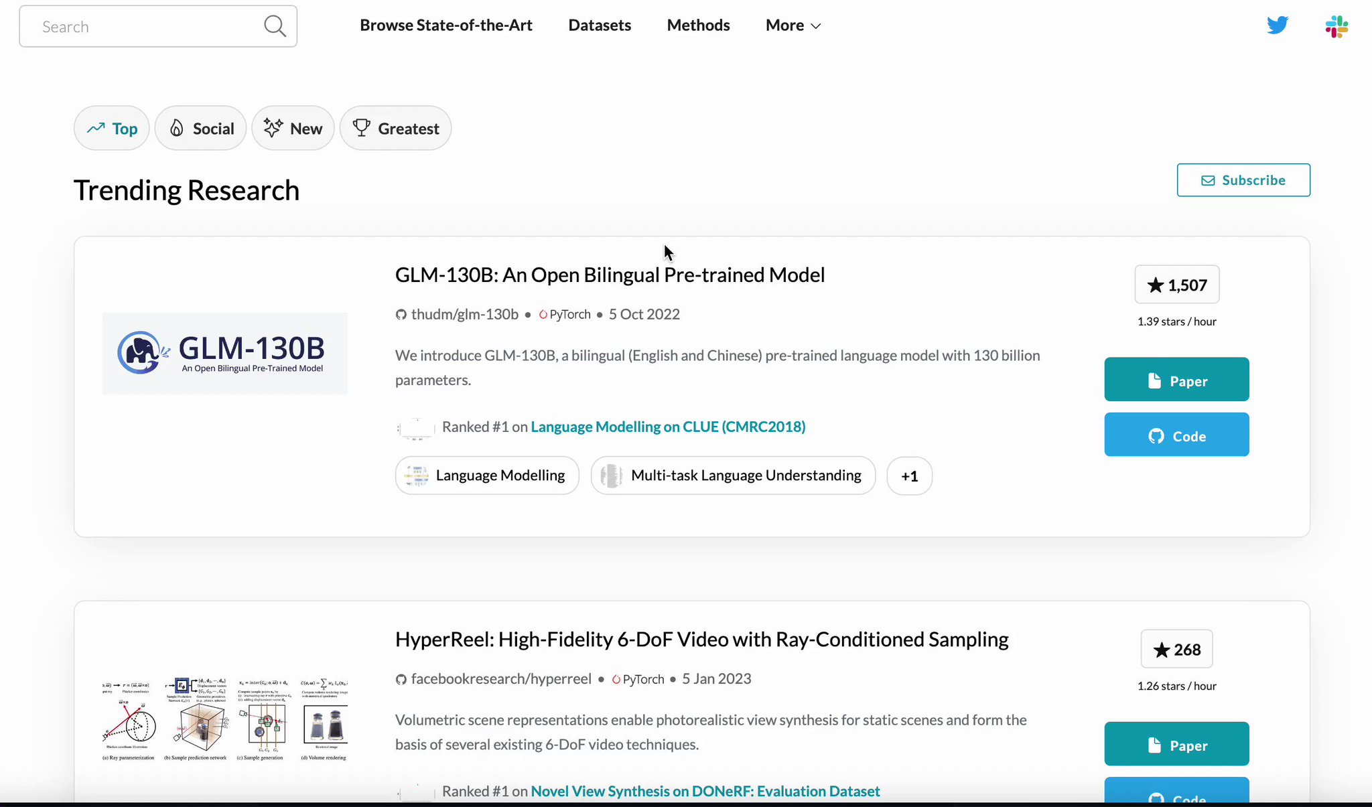Open the Slack icon at top right
The width and height of the screenshot is (1372, 807).
tap(1336, 26)
